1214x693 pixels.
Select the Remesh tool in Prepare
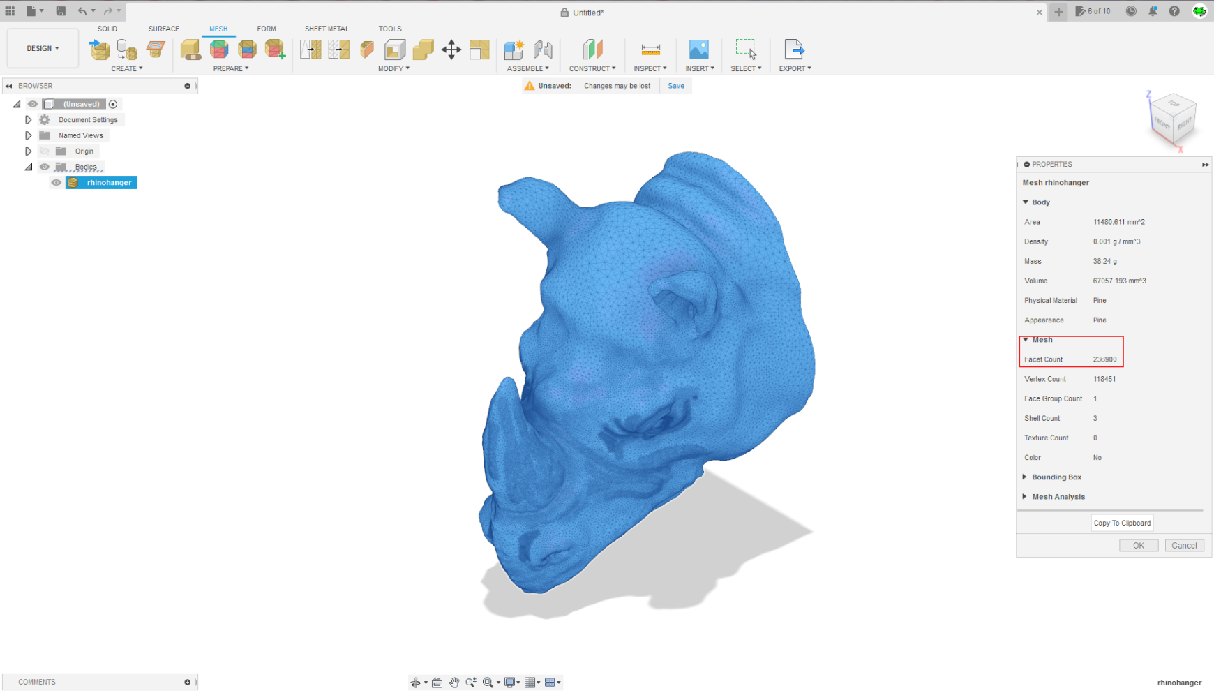tap(220, 49)
